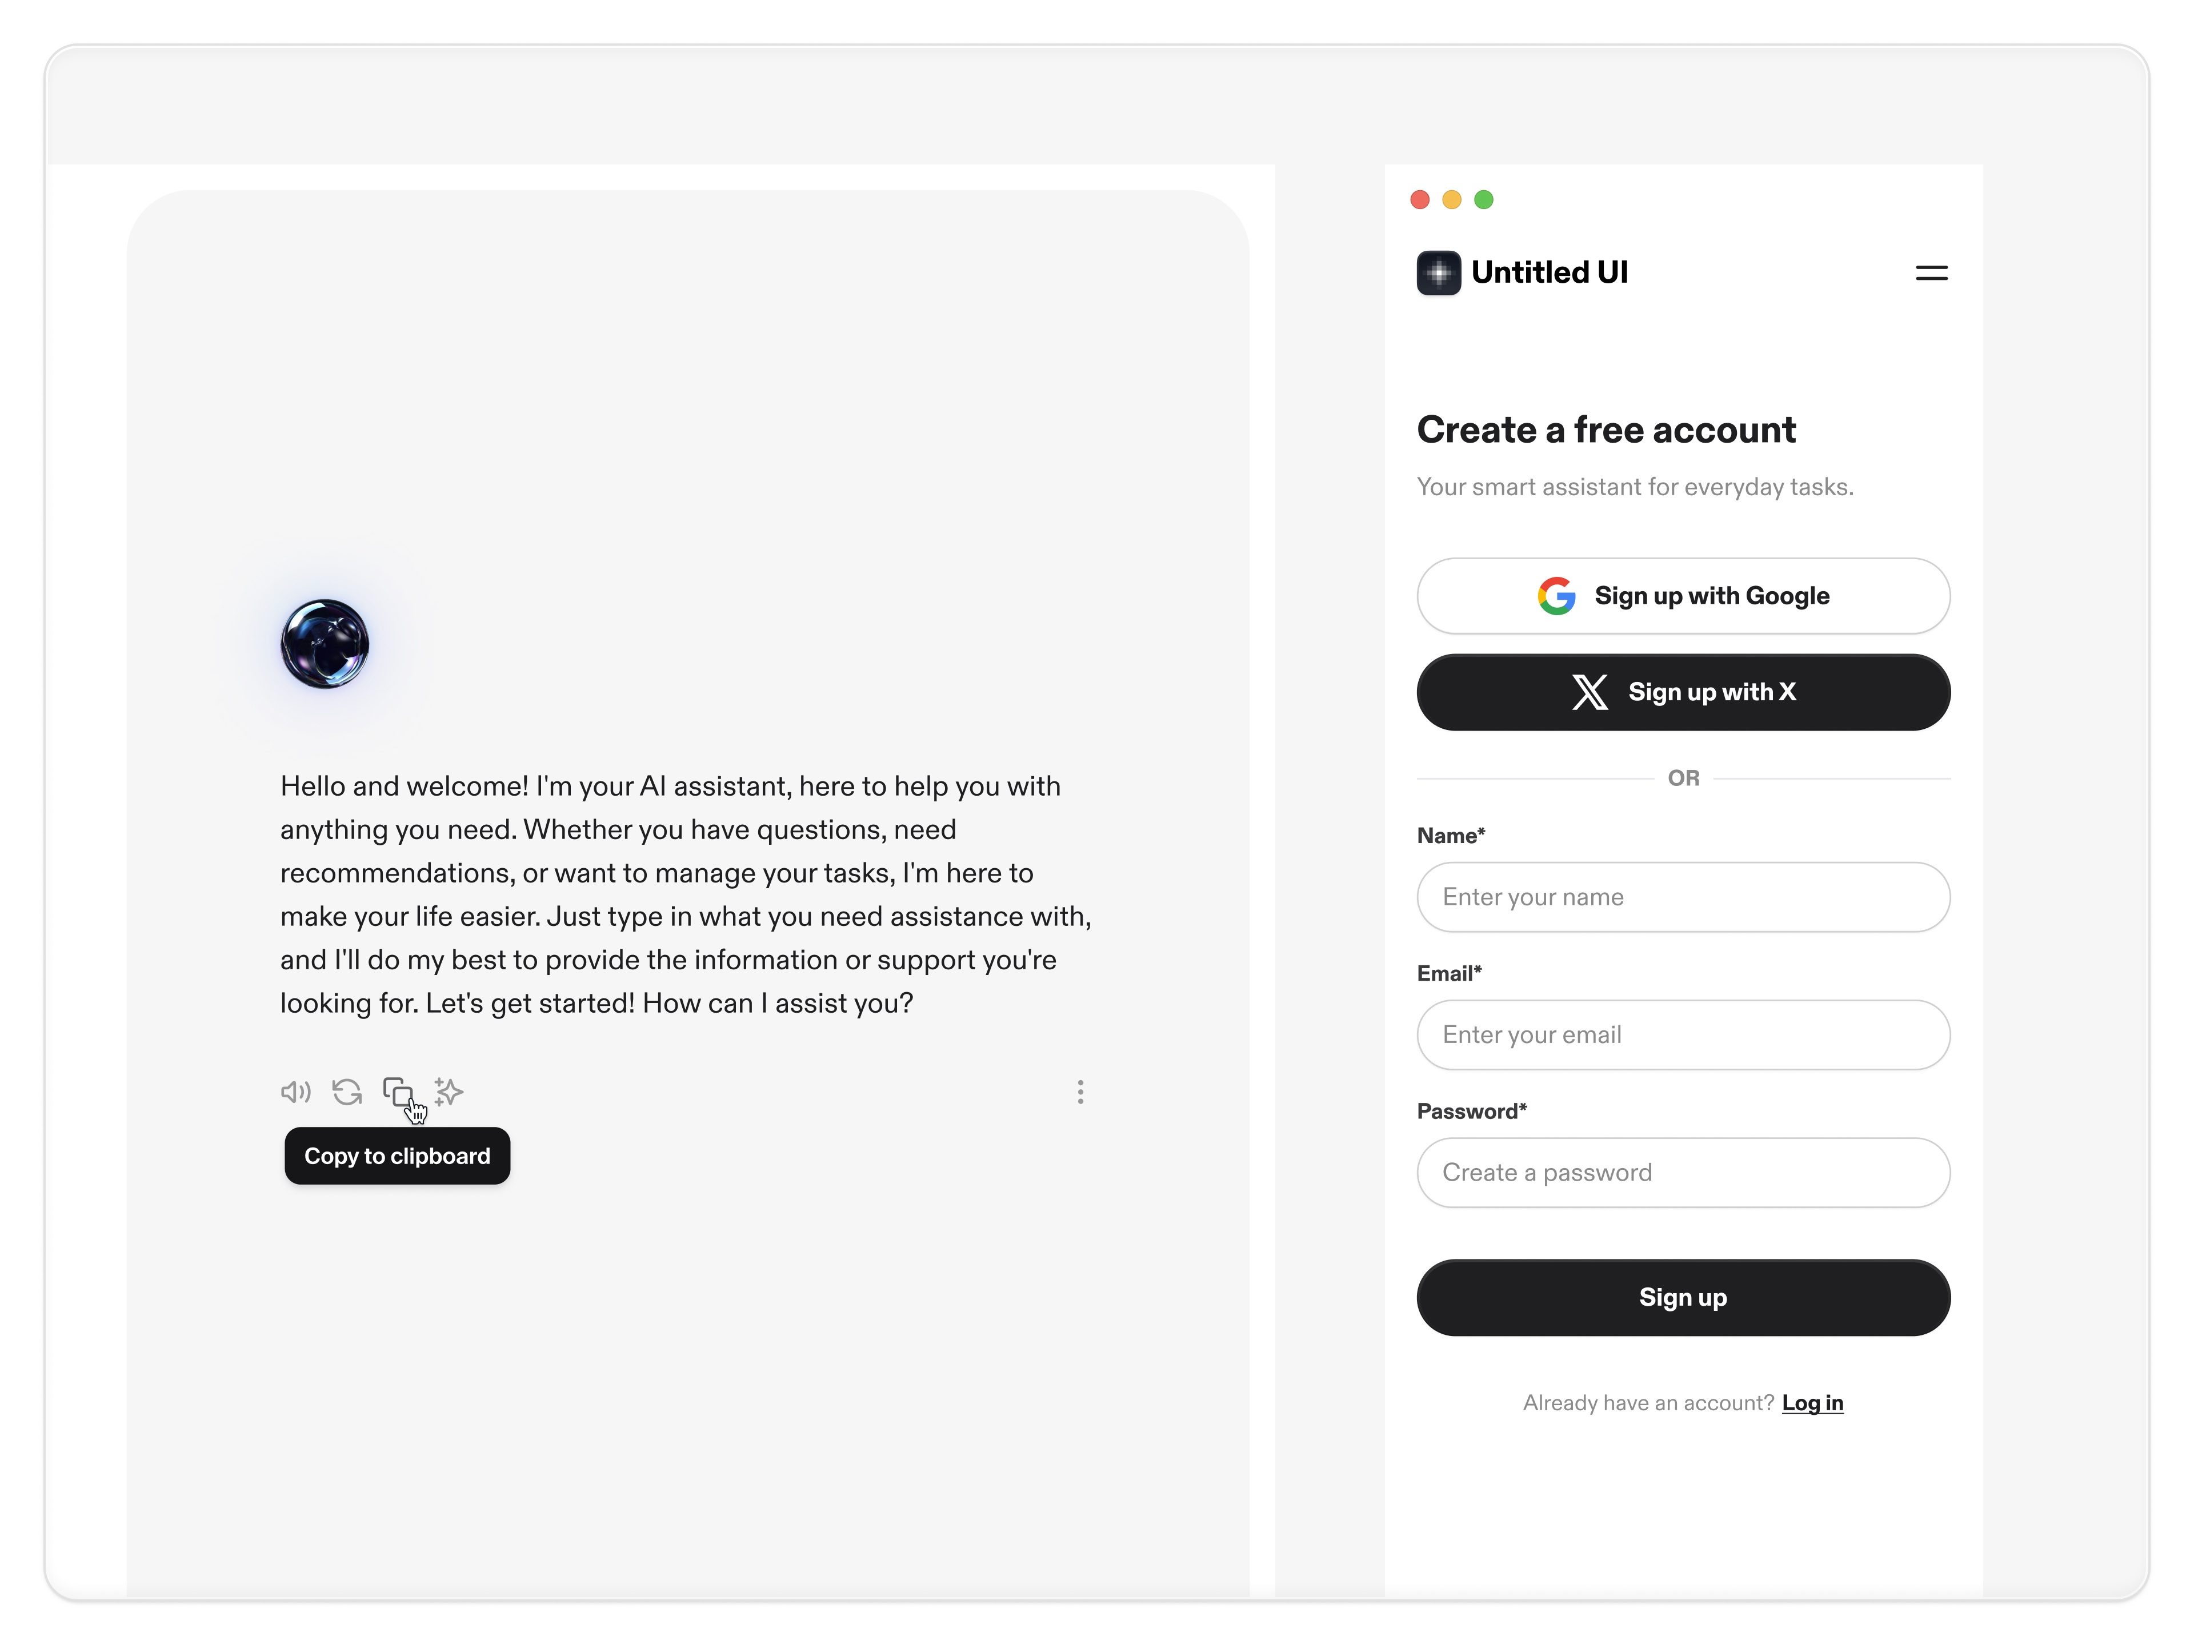Choose Sign up with Google

[1682, 595]
